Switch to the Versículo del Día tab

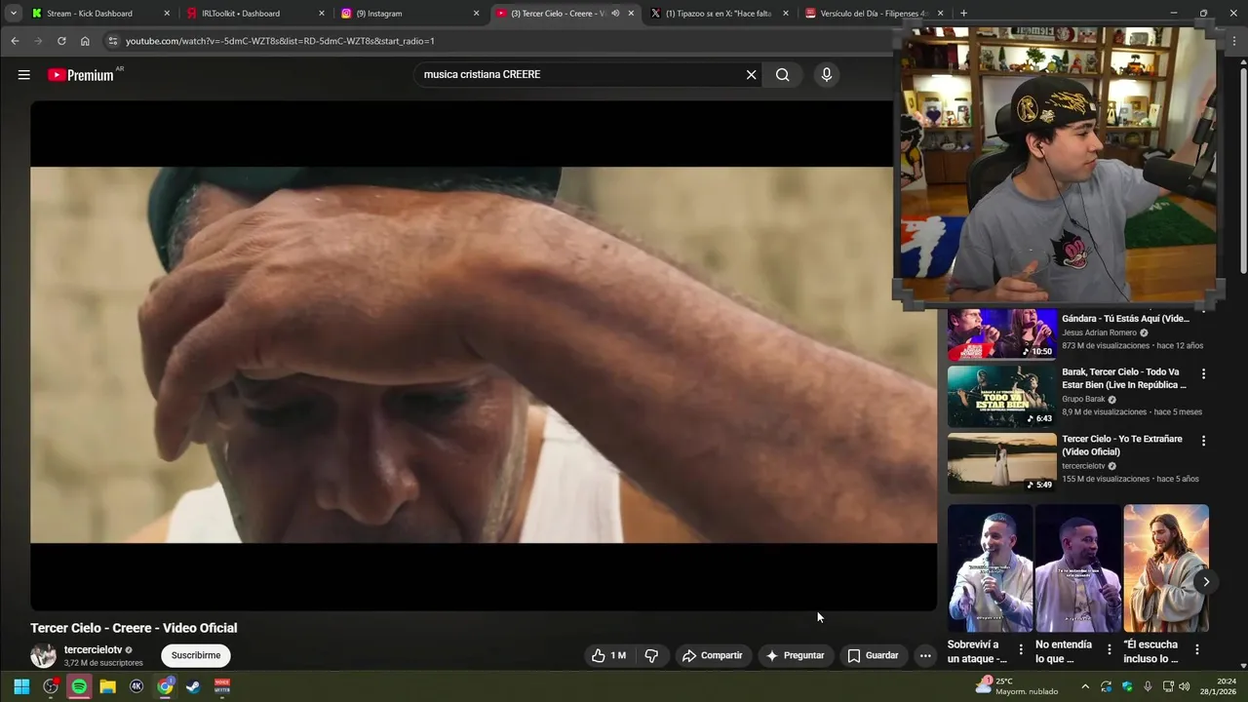[873, 14]
